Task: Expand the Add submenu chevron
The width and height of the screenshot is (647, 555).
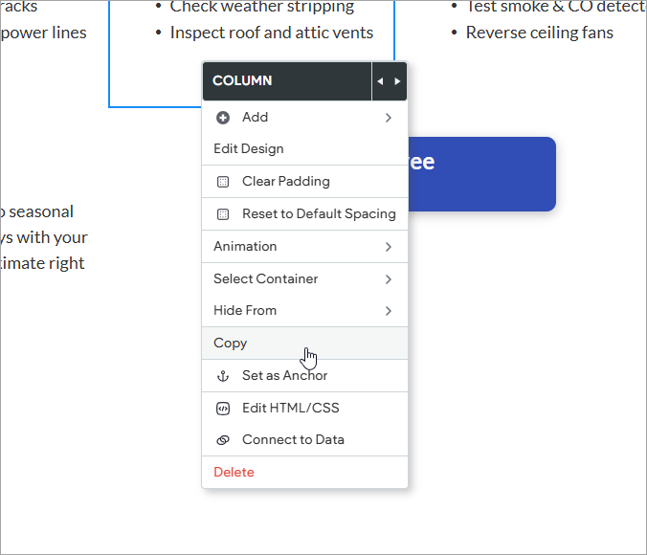Action: tap(389, 118)
